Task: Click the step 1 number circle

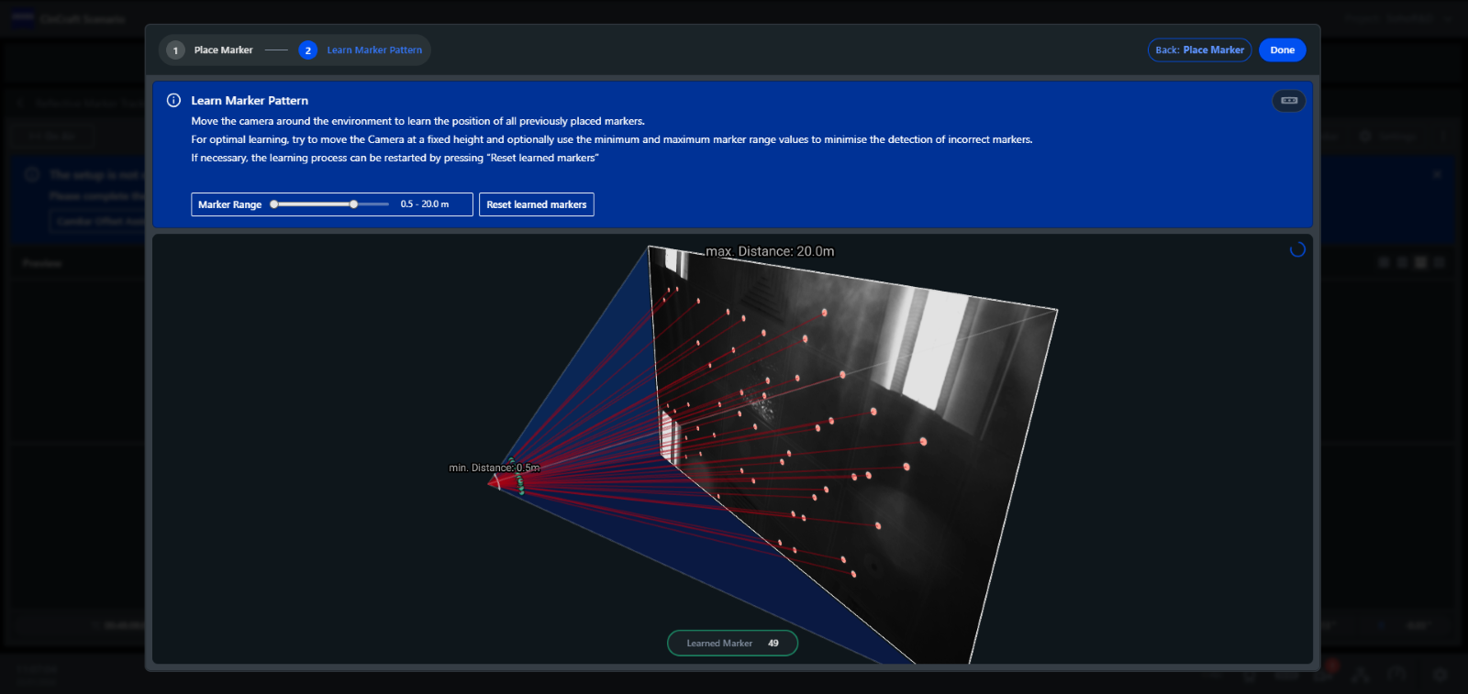Action: [176, 50]
